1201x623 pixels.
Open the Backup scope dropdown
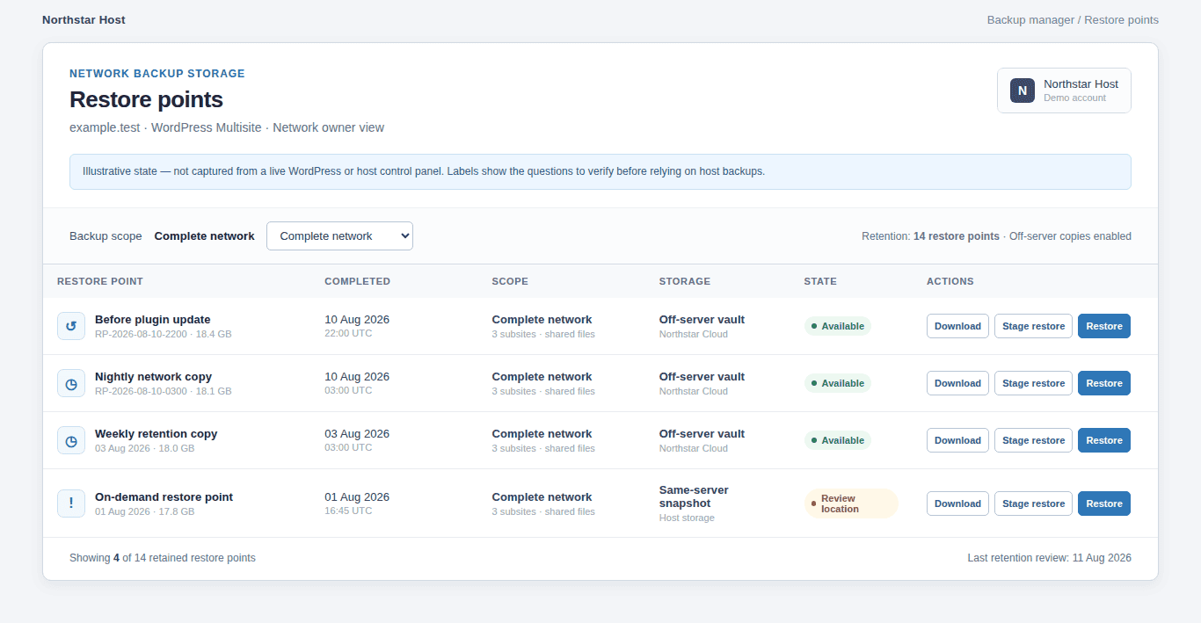tap(339, 235)
